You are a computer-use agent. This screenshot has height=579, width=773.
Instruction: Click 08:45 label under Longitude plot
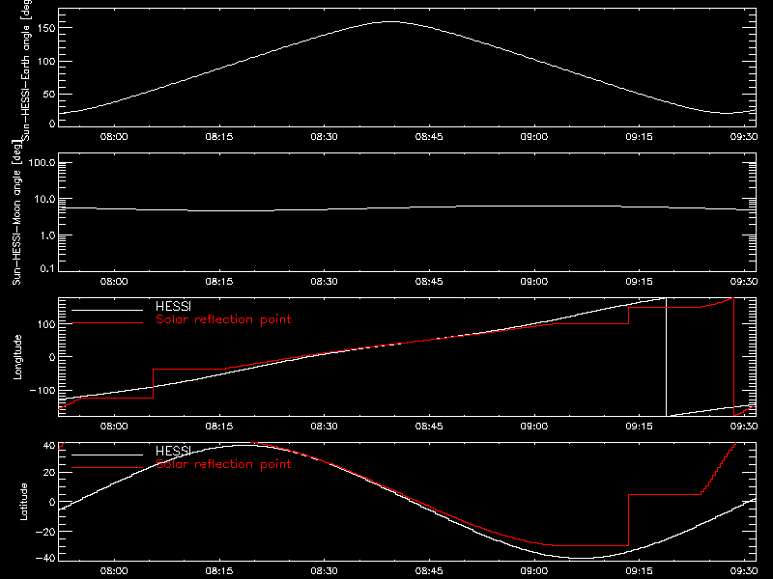[429, 427]
